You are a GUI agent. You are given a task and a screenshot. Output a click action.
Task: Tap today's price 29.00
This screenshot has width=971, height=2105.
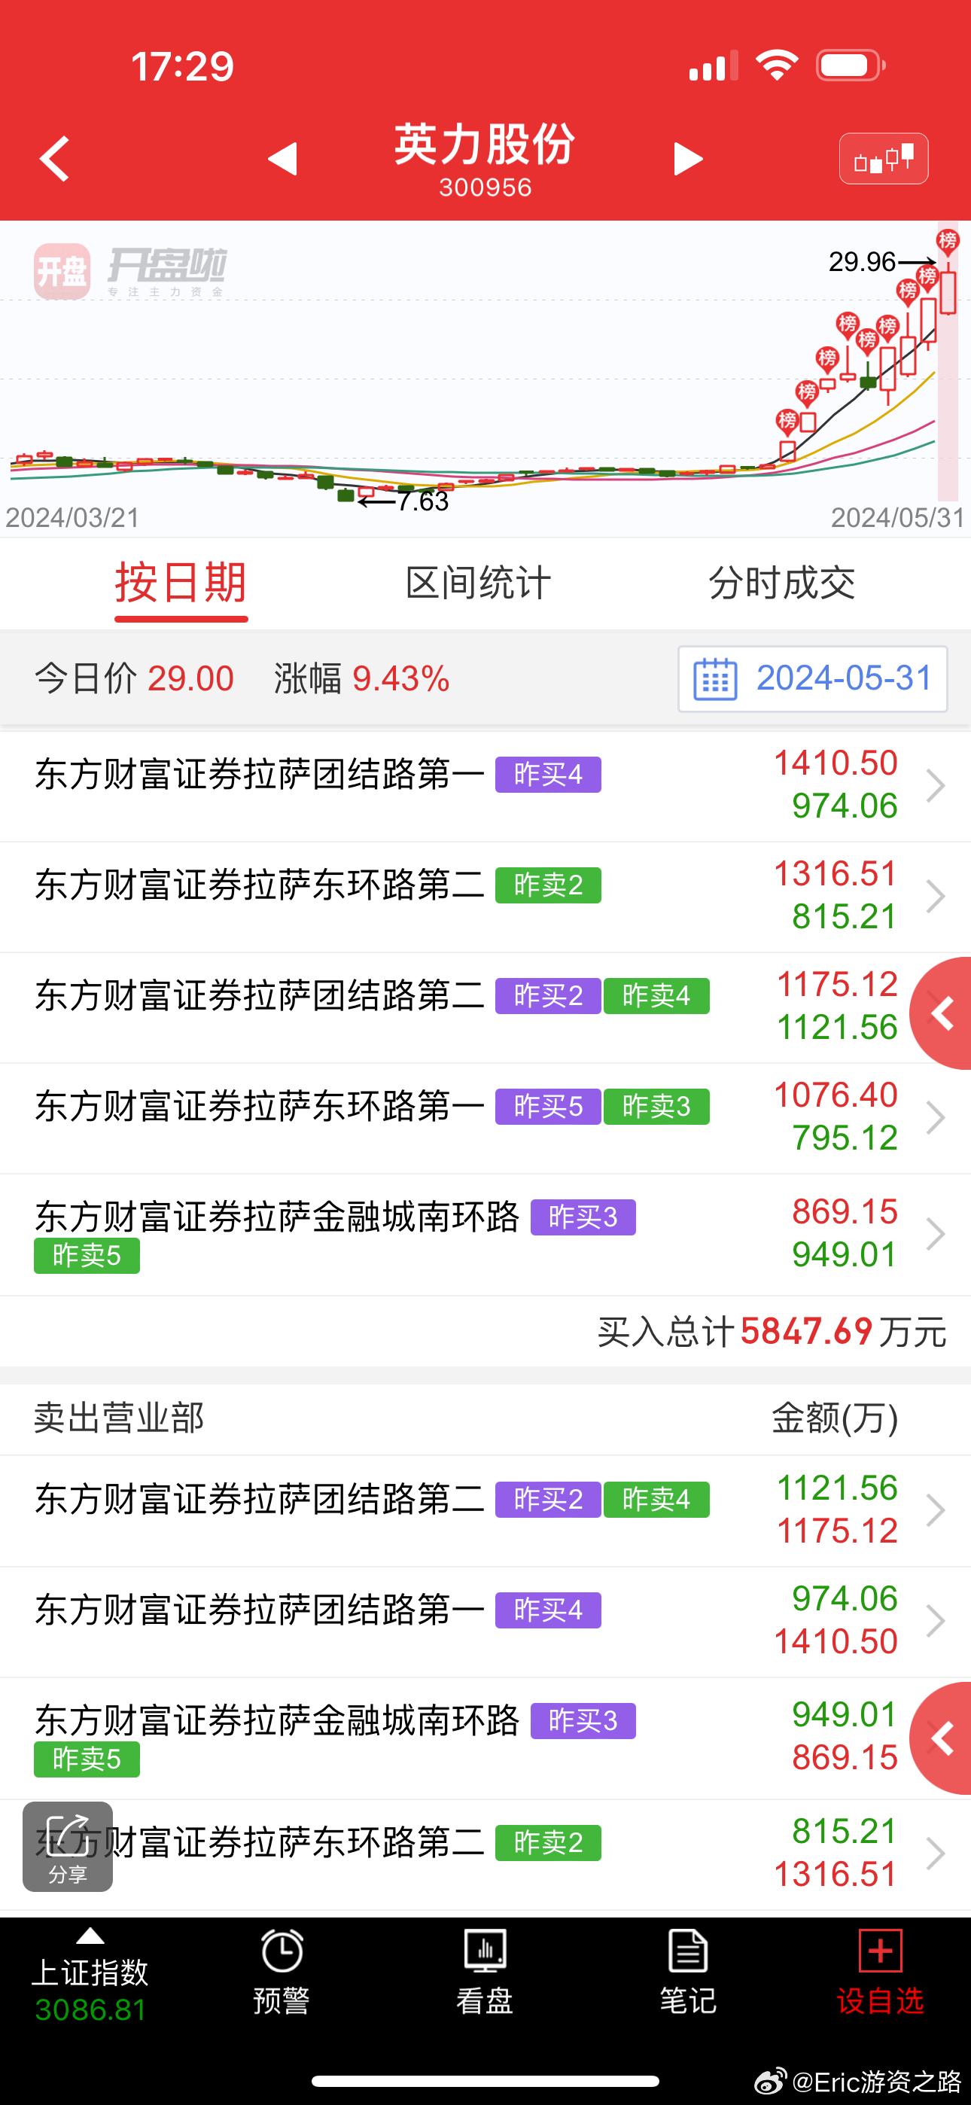point(190,679)
